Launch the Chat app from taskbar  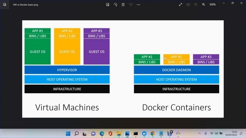[x=93, y=133]
